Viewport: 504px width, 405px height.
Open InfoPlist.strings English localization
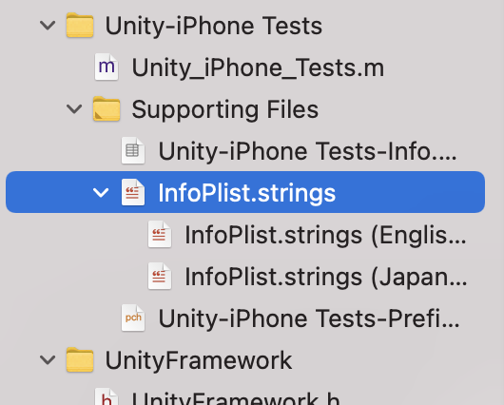click(x=325, y=236)
